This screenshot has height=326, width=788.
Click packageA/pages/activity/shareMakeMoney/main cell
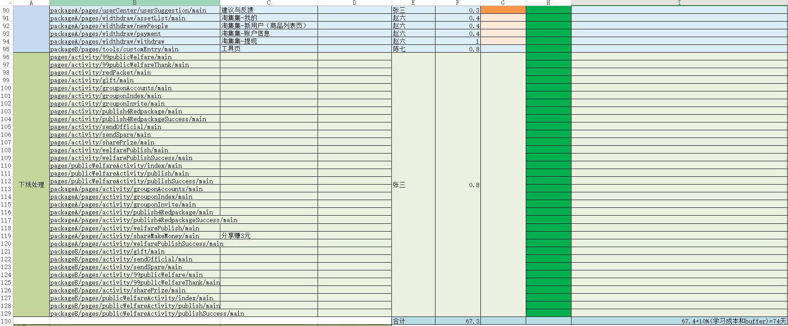135,235
